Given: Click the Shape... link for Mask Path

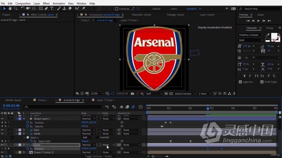Looking at the screenshot, I should pyautogui.click(x=85, y=141).
